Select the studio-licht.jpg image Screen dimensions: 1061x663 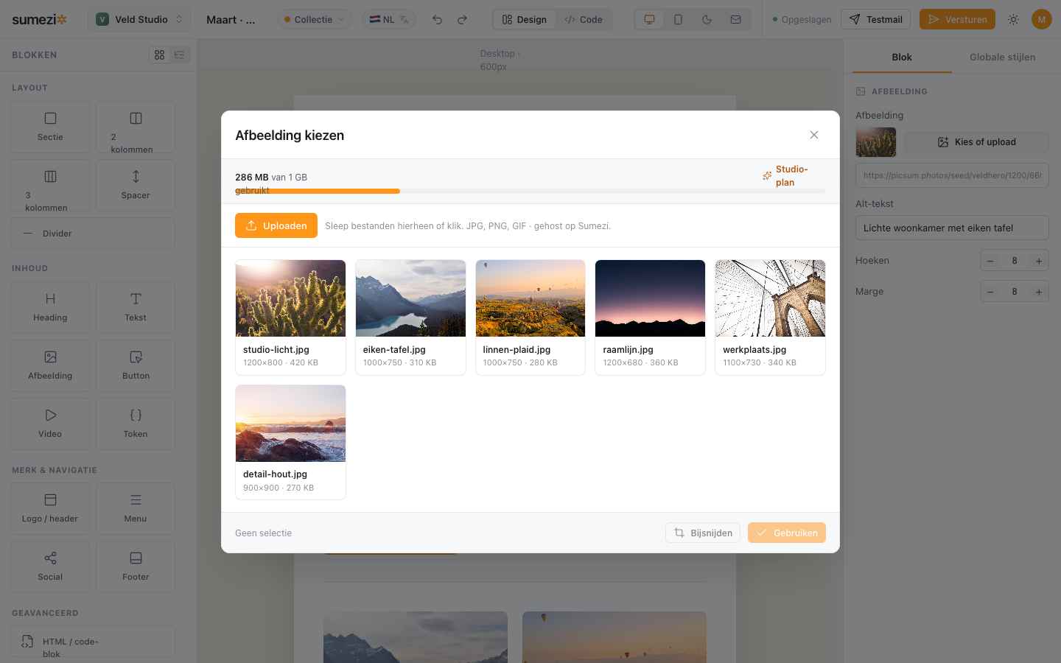click(x=290, y=317)
